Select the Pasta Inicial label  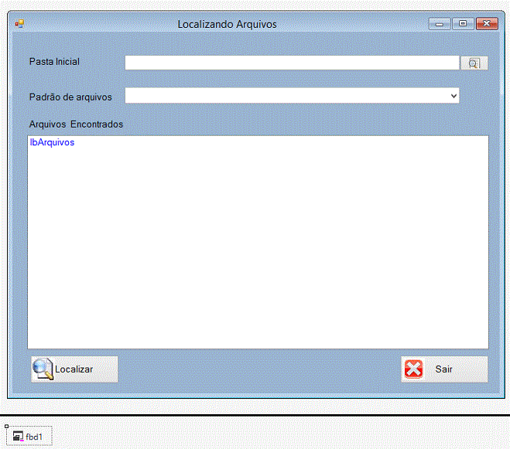pos(54,62)
